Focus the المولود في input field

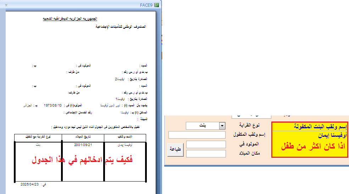click(206, 144)
